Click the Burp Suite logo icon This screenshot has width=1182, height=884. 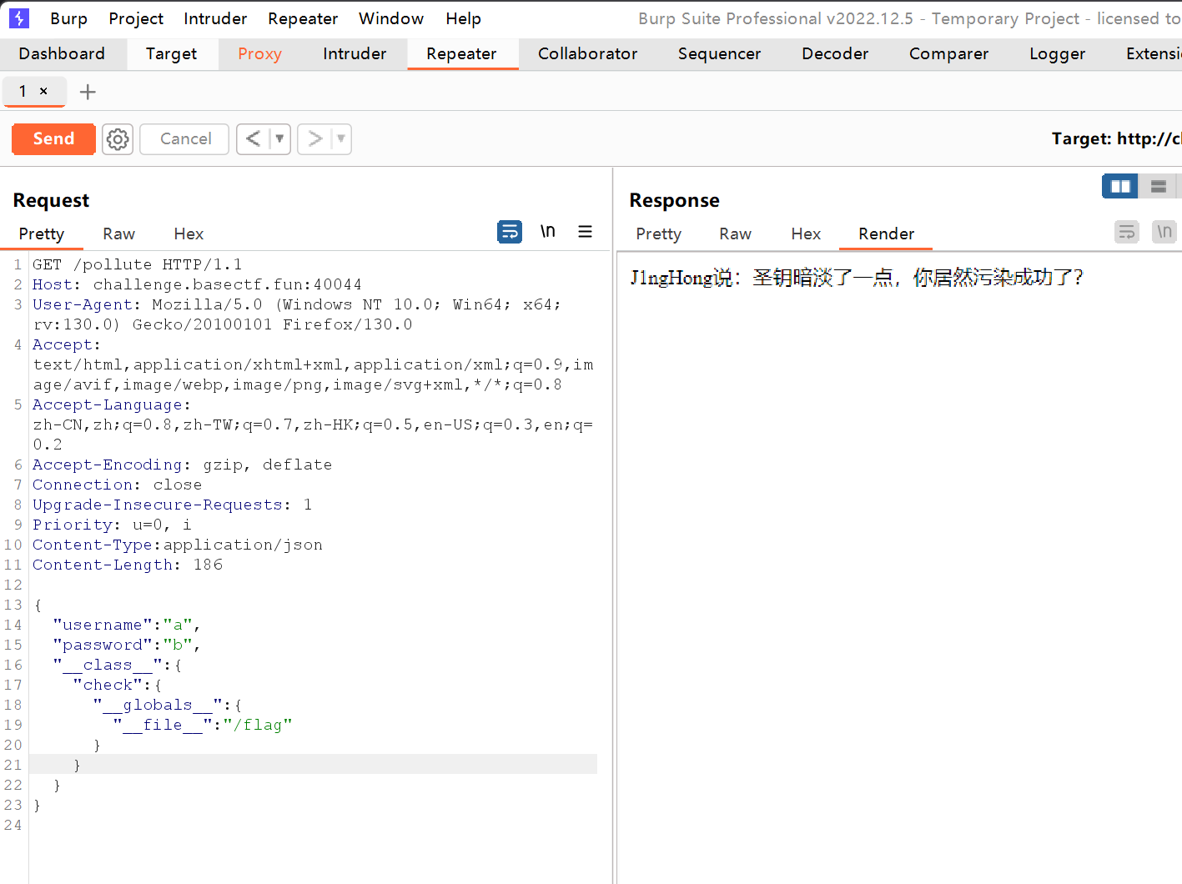click(x=19, y=18)
